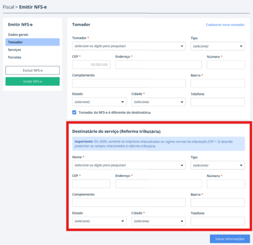Click the Endereço field in Tomador section

158,64
